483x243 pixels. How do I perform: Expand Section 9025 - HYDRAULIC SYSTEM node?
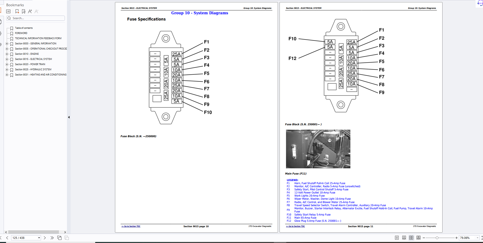[7, 70]
